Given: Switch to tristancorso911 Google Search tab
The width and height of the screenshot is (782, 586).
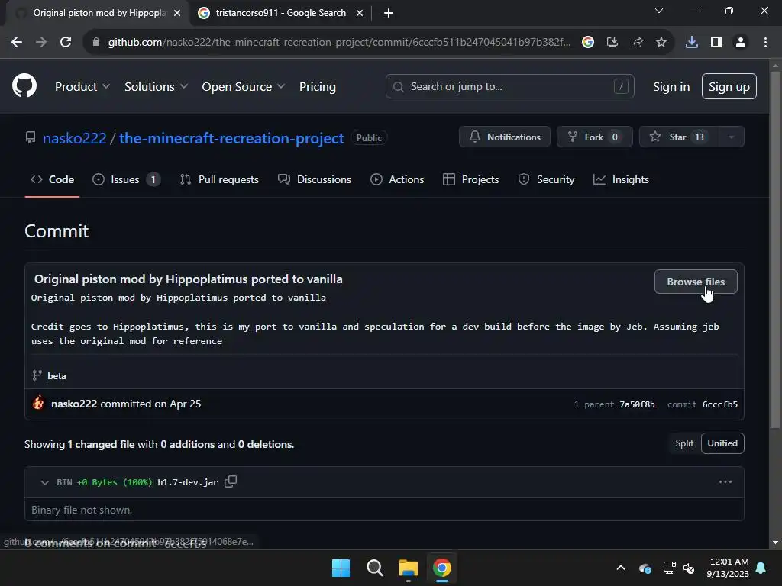Looking at the screenshot, I should coord(280,13).
